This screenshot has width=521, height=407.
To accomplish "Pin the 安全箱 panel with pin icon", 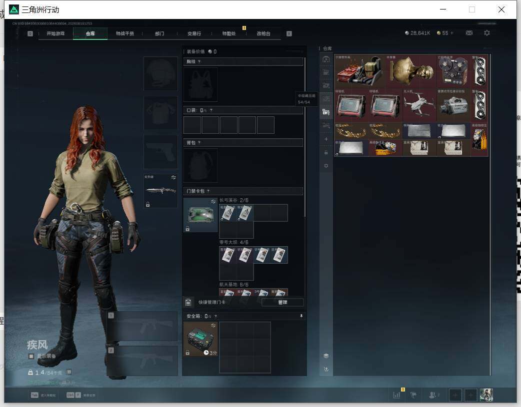I will [x=301, y=316].
